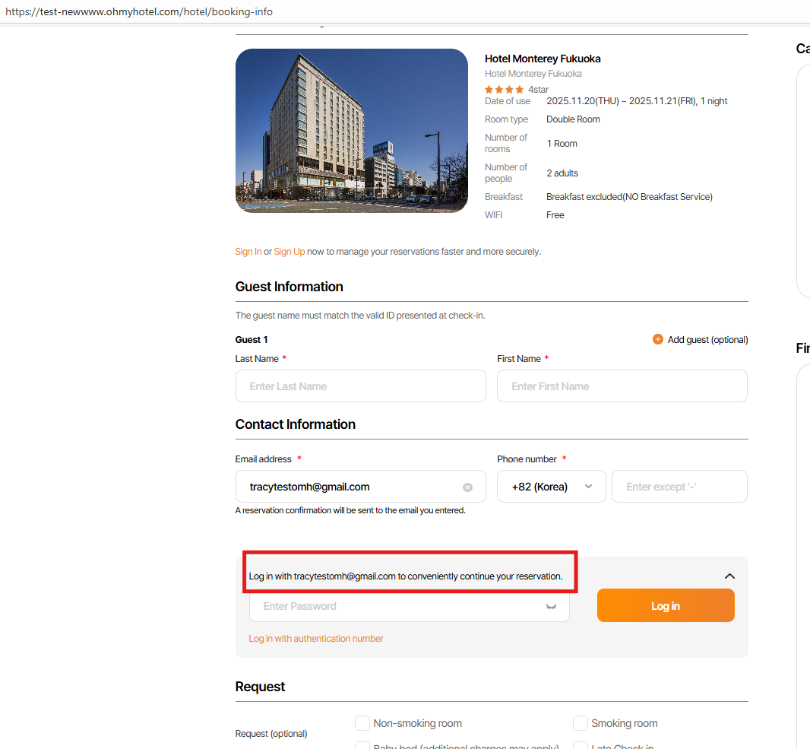Tick the Non-smoking room checkbox
The height and width of the screenshot is (749, 810).
(362, 723)
